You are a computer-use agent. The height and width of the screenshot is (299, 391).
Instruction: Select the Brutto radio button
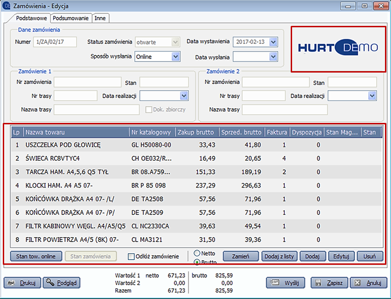[x=197, y=262]
